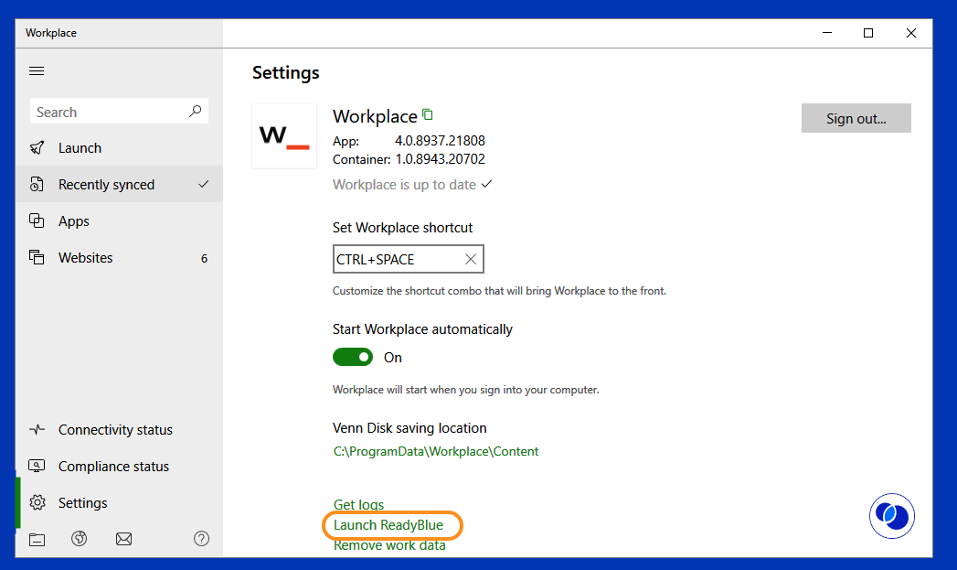
Task: Open Websites in the sidebar
Action: coord(119,258)
